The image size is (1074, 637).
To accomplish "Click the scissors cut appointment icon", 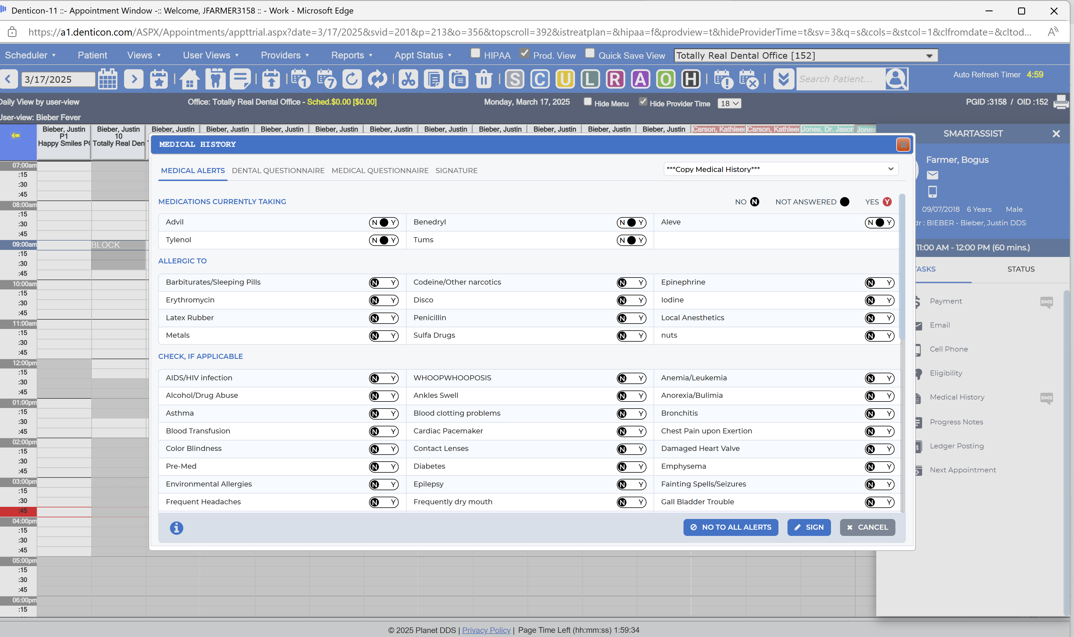I will (x=407, y=79).
